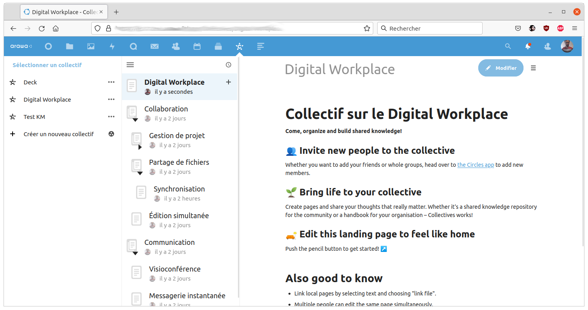Click the Modifier edit button
The height and width of the screenshot is (310, 588).
501,68
